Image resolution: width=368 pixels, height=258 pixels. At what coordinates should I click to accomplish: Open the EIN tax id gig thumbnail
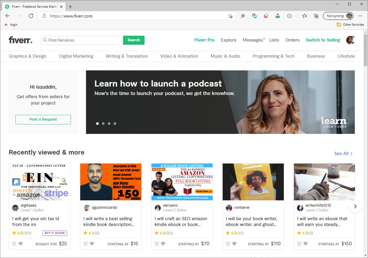coord(40,182)
